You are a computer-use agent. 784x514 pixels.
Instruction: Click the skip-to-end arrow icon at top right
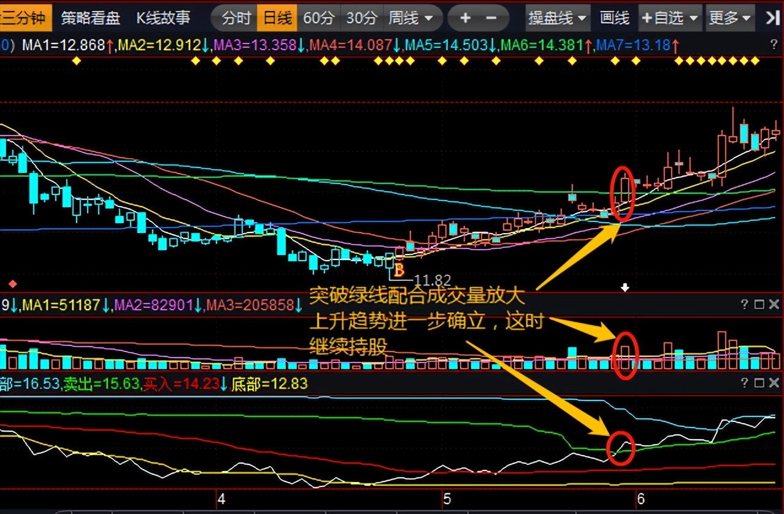[772, 18]
